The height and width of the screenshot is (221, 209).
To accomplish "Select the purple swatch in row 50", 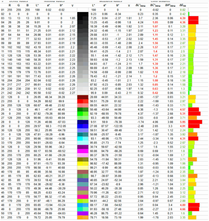I will tap(83, 213).
